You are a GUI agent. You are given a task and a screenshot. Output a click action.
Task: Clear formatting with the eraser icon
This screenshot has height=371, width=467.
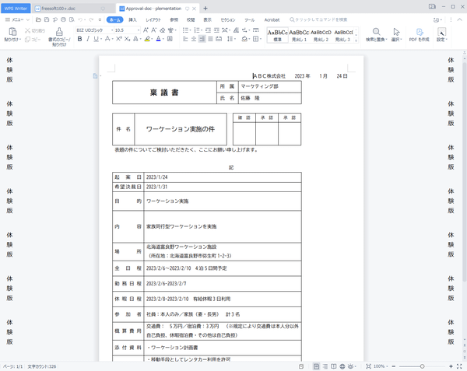coord(163,30)
